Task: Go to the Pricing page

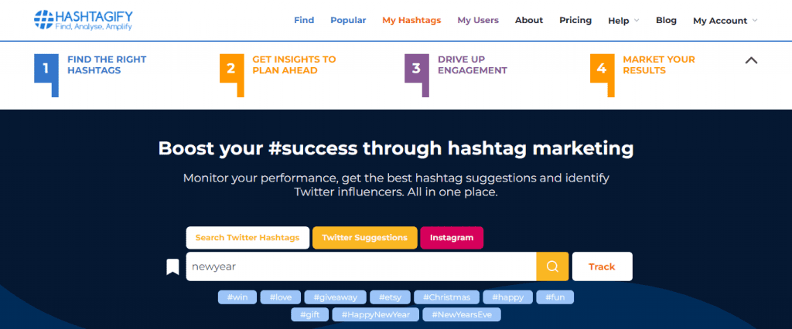Action: (x=575, y=20)
